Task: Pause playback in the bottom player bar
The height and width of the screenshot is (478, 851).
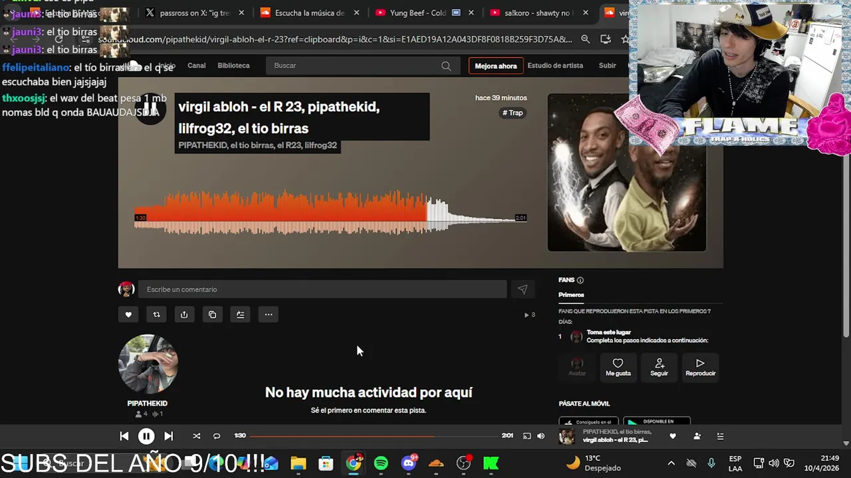Action: coord(146,436)
